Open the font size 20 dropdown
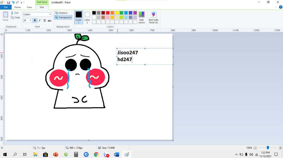The width and height of the screenshot is (283, 158). pyautogui.click(x=30, y=20)
